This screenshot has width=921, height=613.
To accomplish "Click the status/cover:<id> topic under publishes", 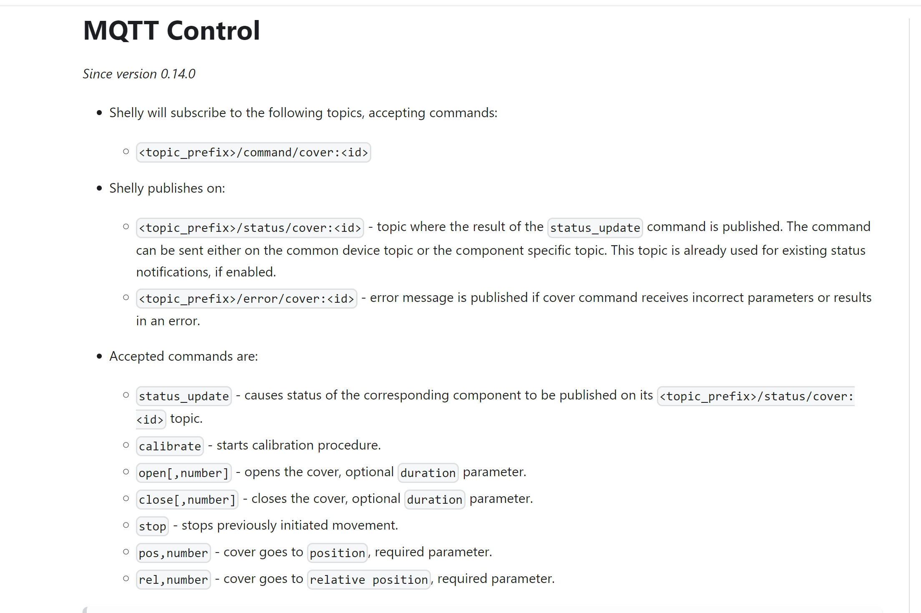I will pyautogui.click(x=250, y=228).
